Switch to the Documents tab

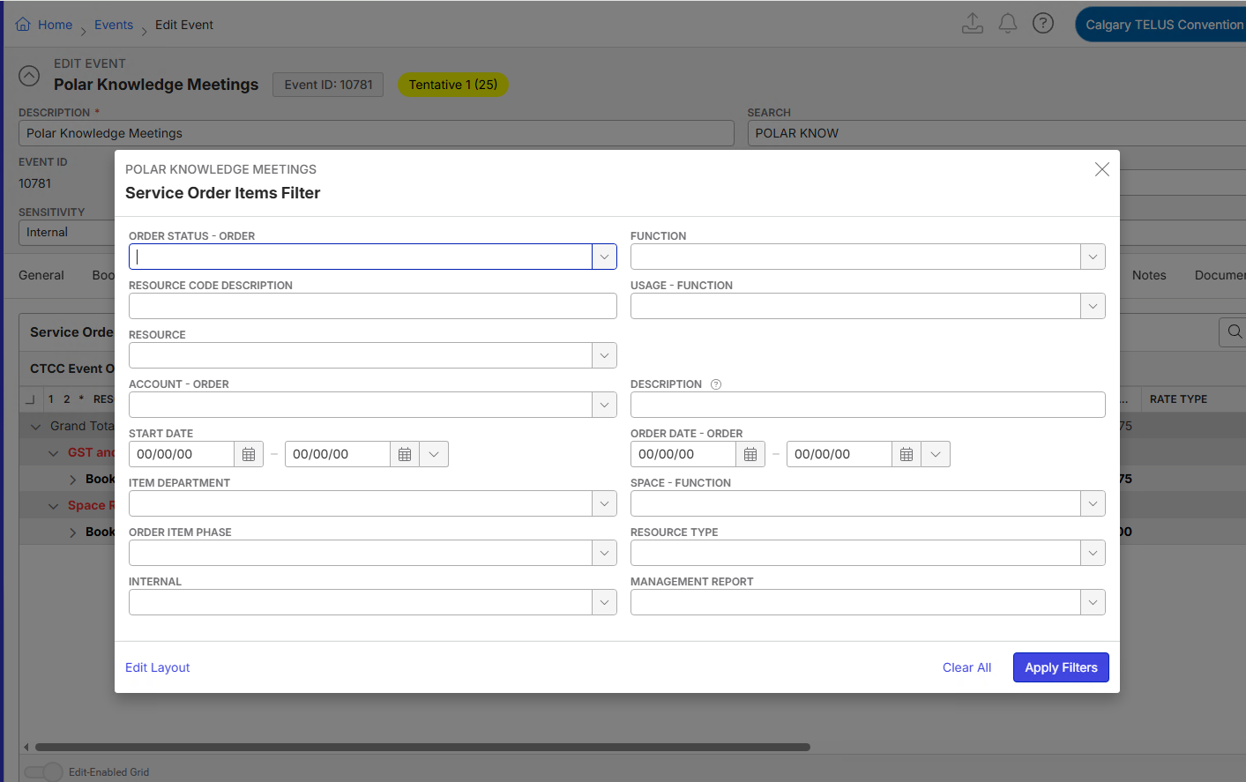point(1220,275)
